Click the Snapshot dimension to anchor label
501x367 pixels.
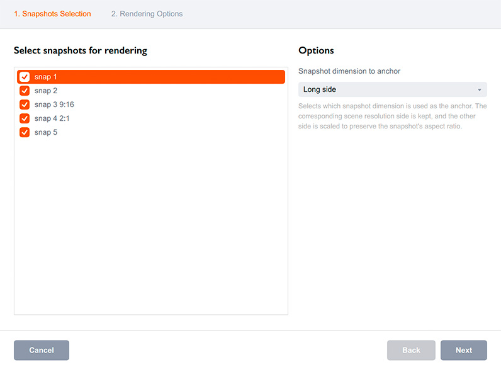349,71
